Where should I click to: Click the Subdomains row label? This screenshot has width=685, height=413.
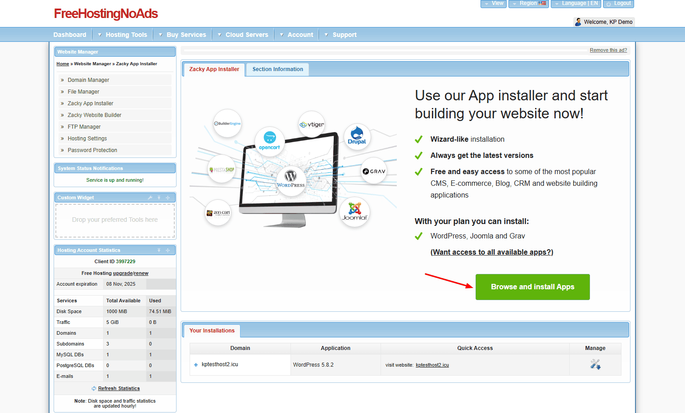click(x=70, y=344)
